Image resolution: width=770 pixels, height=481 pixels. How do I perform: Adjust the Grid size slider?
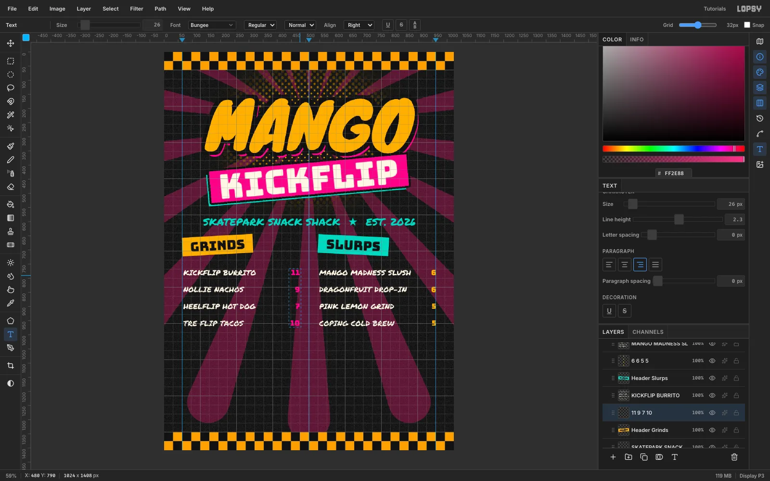pos(697,25)
